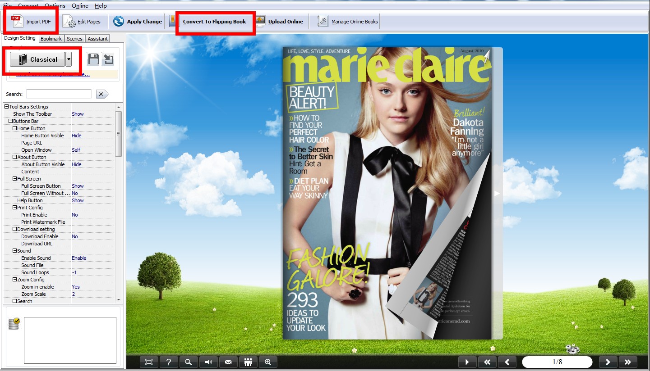The image size is (650, 371).
Task: Open the Convert menu
Action: [x=28, y=5]
